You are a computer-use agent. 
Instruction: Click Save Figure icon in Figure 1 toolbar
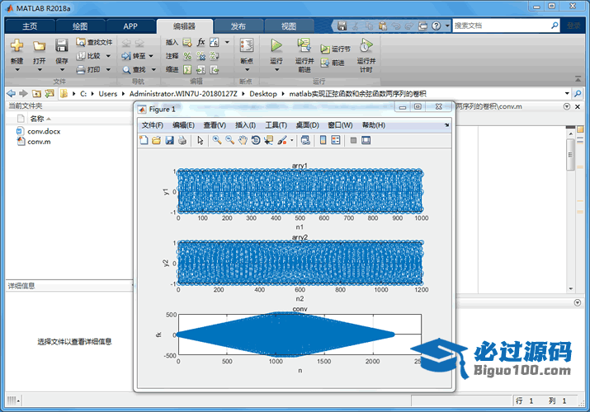170,140
